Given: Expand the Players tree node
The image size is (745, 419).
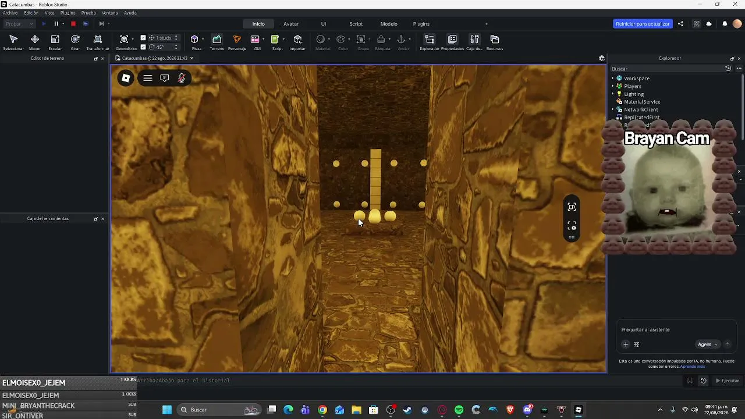Looking at the screenshot, I should (613, 86).
